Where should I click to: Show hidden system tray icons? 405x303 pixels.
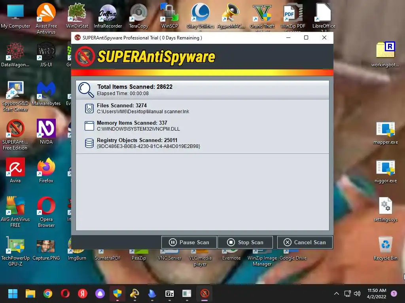tap(336, 294)
